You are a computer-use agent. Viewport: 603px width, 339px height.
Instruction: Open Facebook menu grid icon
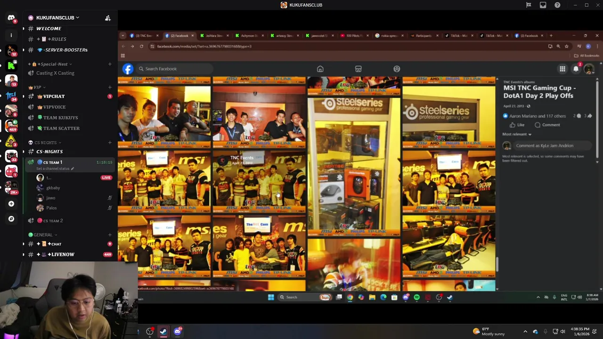coord(562,69)
